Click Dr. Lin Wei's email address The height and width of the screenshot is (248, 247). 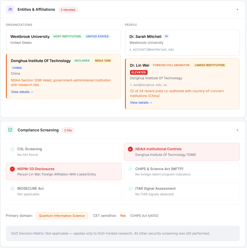[149, 85]
